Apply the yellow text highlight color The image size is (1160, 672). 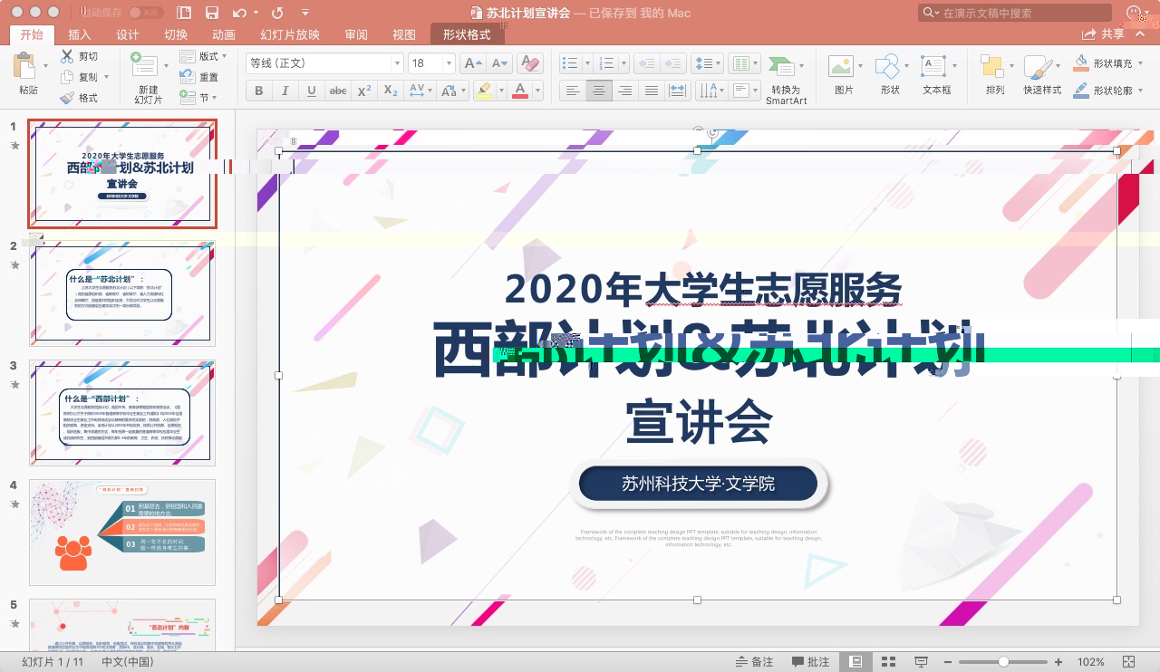[483, 91]
